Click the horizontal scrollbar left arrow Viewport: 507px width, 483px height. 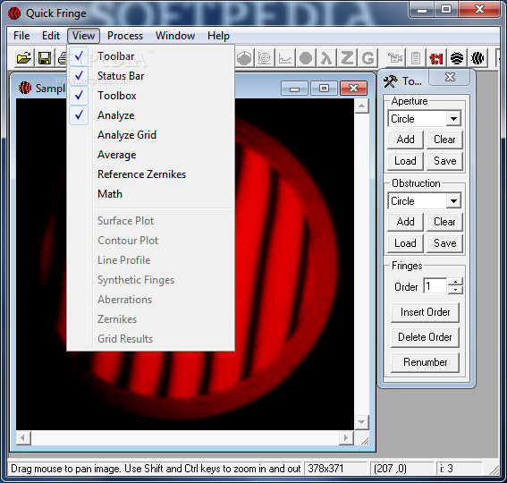click(22, 438)
